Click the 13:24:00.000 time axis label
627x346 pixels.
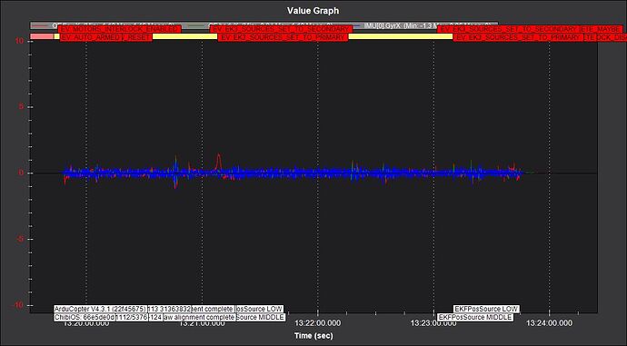click(x=549, y=323)
